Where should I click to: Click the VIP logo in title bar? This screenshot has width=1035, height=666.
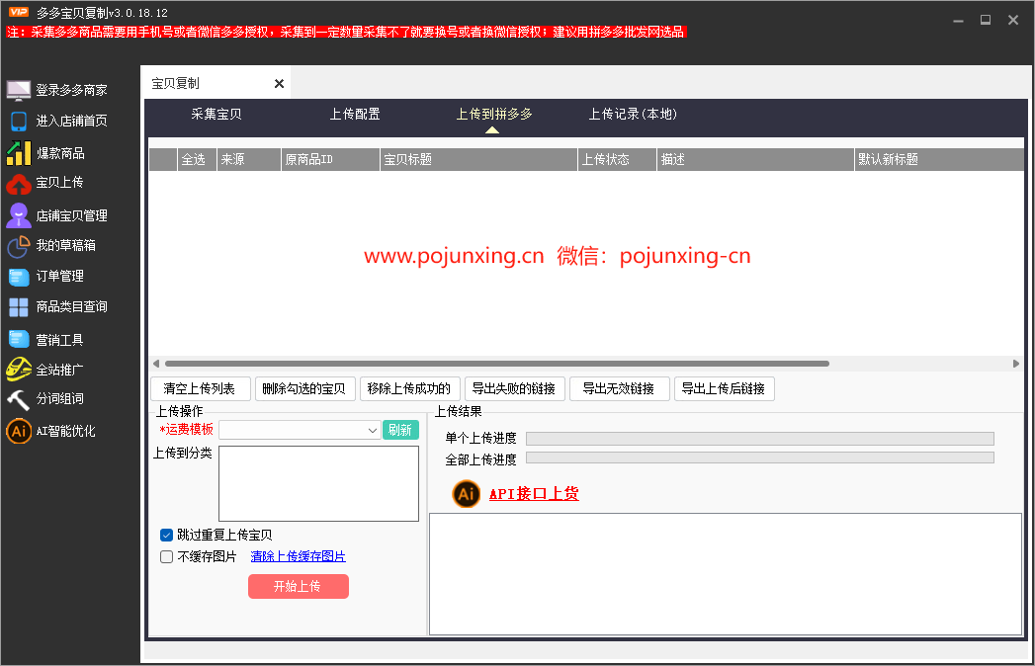(x=19, y=12)
